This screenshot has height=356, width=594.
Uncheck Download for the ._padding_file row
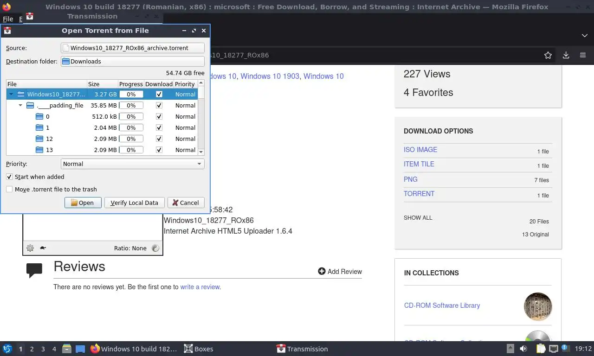coord(159,105)
